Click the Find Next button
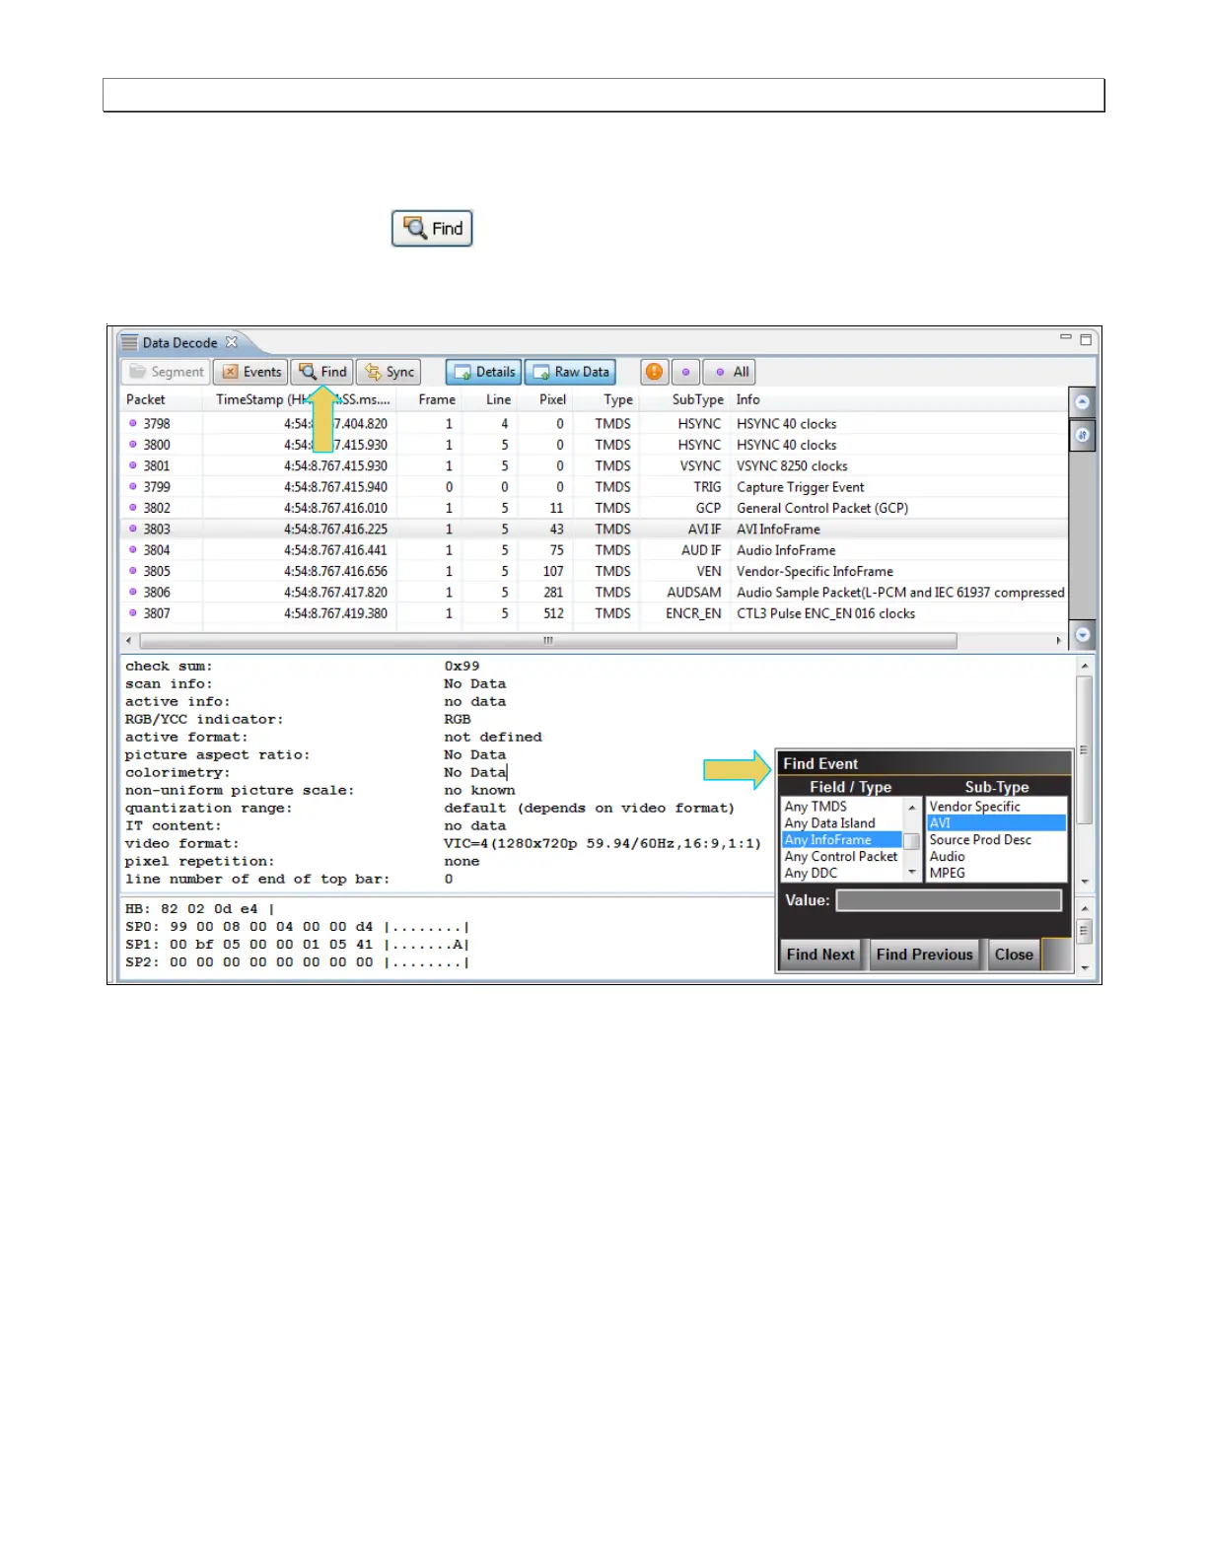Screen dimensions: 1207x1562 click(820, 955)
